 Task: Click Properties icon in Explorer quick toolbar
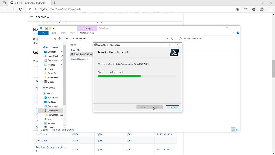click(x=47, y=28)
